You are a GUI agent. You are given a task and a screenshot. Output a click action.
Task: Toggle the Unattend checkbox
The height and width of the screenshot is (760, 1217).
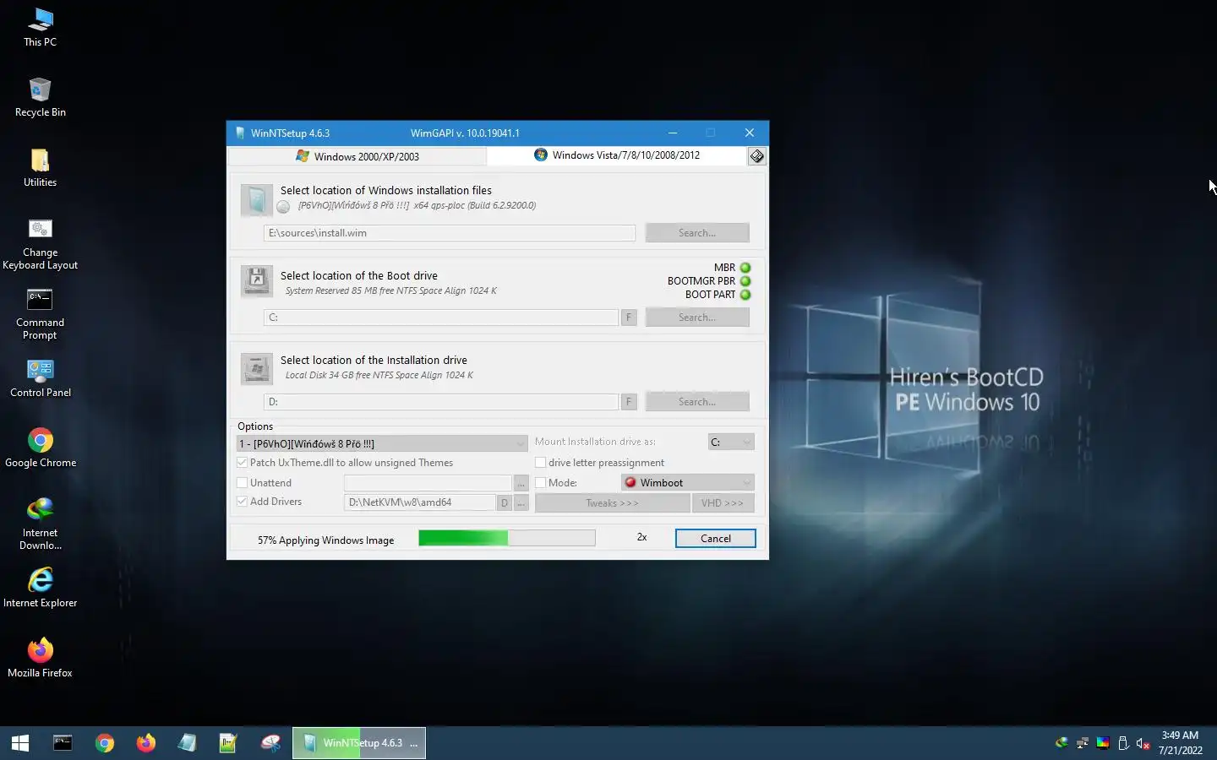[x=243, y=483]
